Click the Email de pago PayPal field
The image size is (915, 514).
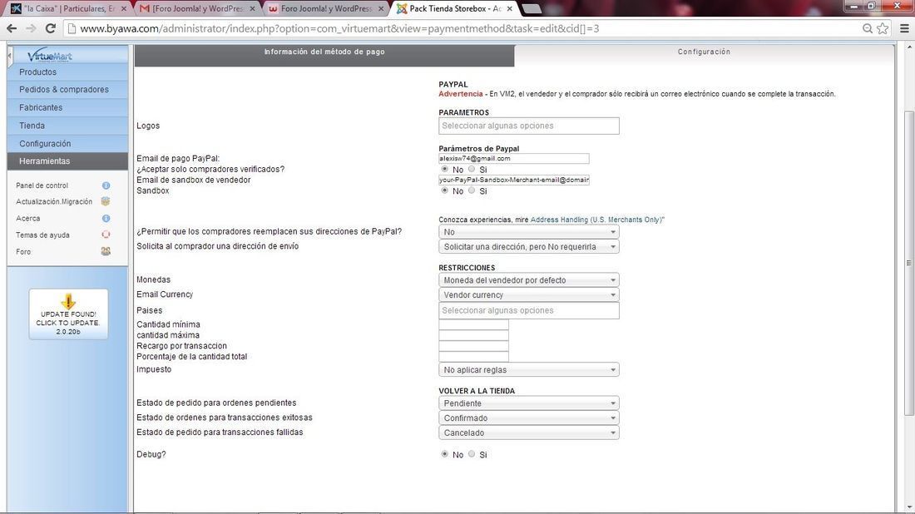click(x=513, y=159)
